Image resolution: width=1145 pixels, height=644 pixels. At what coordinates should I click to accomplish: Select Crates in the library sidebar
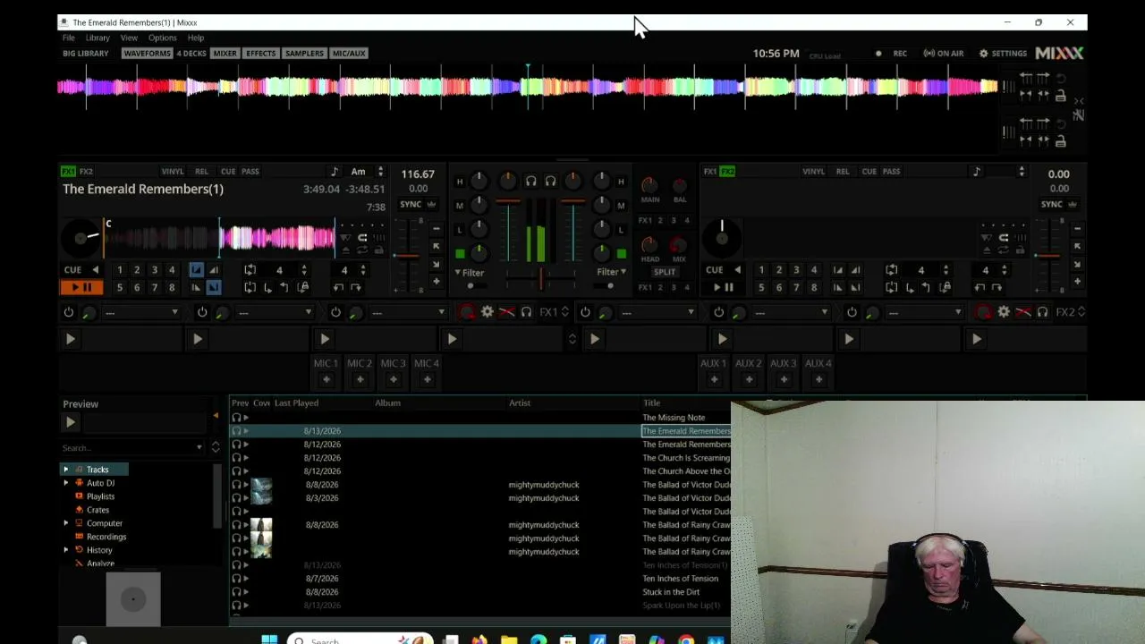98,510
